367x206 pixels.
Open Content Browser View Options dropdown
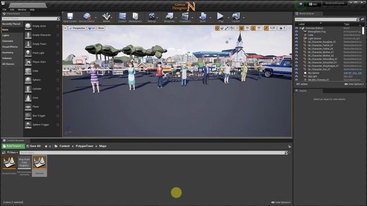[281, 203]
